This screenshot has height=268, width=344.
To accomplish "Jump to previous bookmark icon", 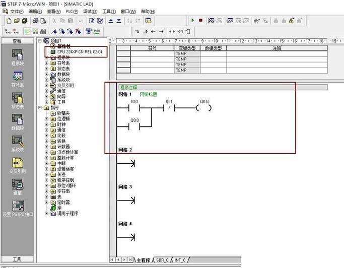I will coord(70,32).
